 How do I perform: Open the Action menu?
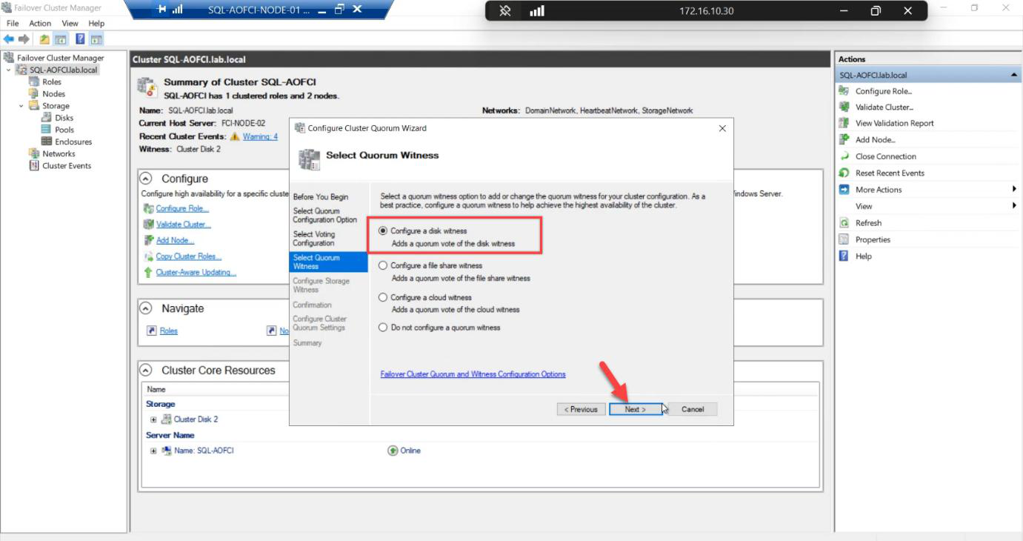point(40,24)
